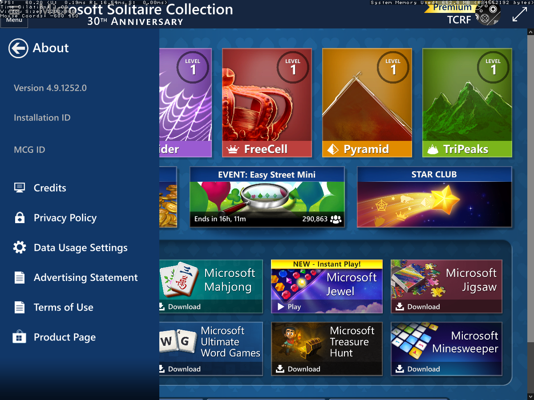Download Microsoft Minesweeper
This screenshot has width=534, height=400.
pos(417,369)
